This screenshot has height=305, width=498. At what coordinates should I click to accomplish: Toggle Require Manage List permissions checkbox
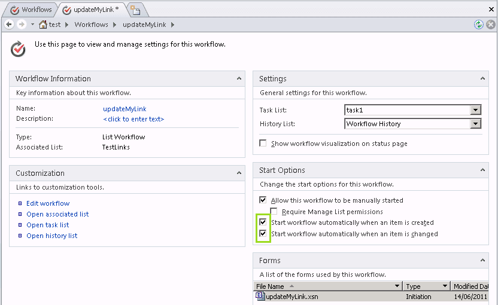[x=274, y=212]
